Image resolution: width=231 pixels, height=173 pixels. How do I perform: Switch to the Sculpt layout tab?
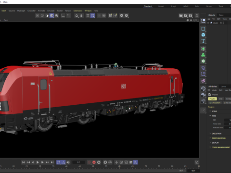173,6
